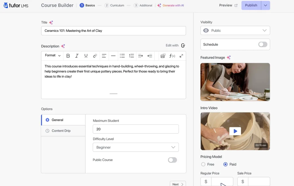The image size is (294, 186).
Task: Go to the Curriculum step
Action: tap(114, 5)
